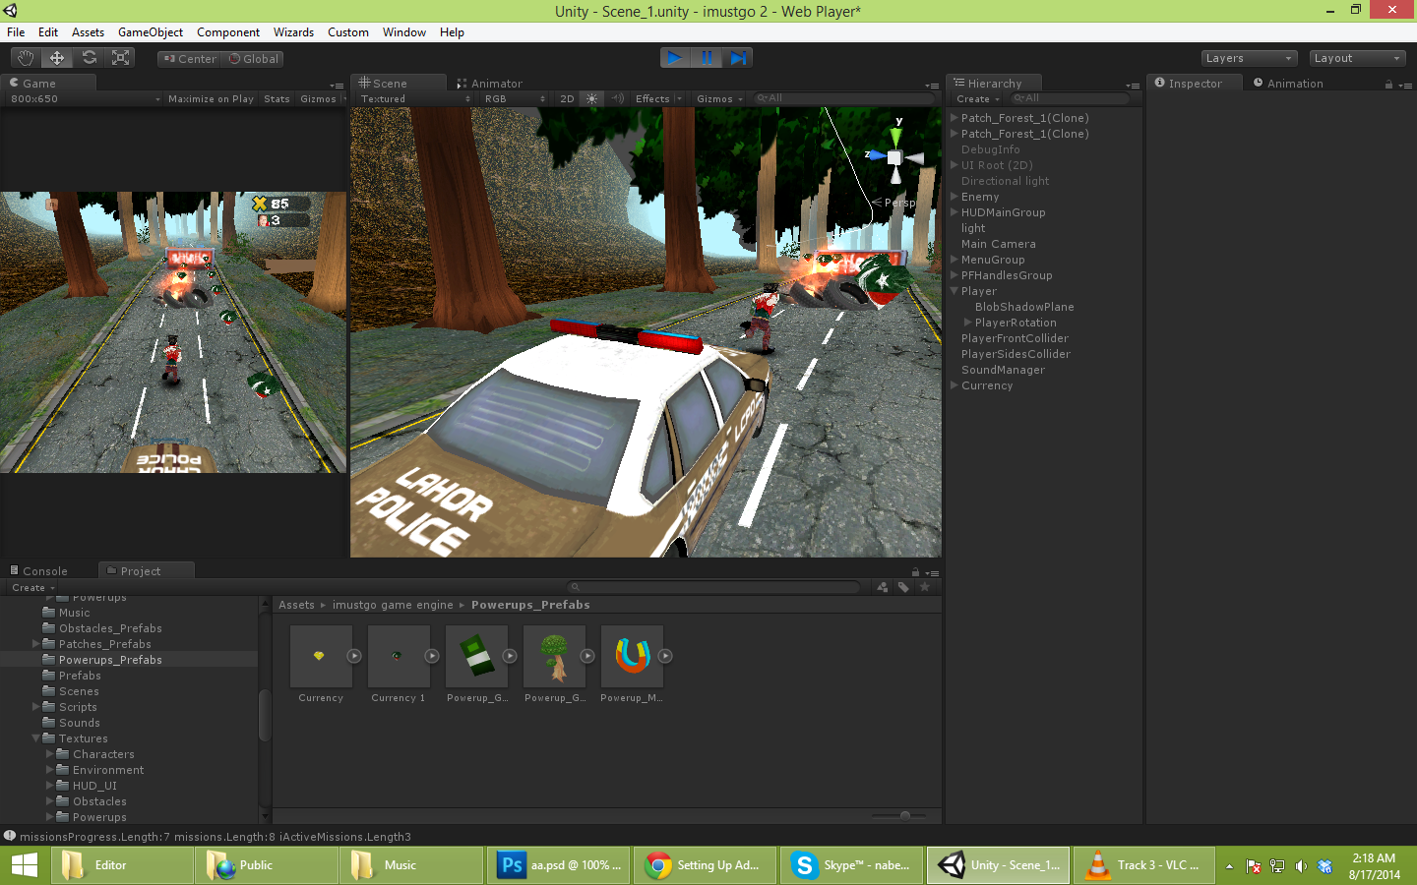Open the GameObject menu
The width and height of the screenshot is (1417, 885).
[151, 32]
